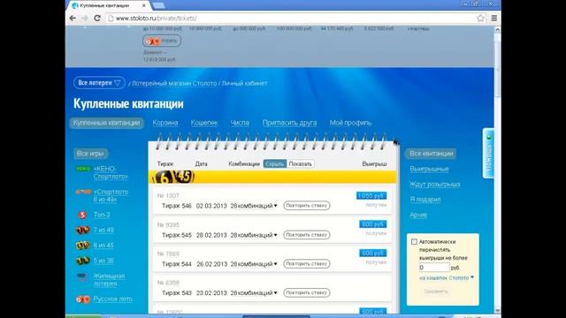Click Лотерейный магазин Столото breadcrumb
Image resolution: width=566 pixels, height=318 pixels.
174,83
